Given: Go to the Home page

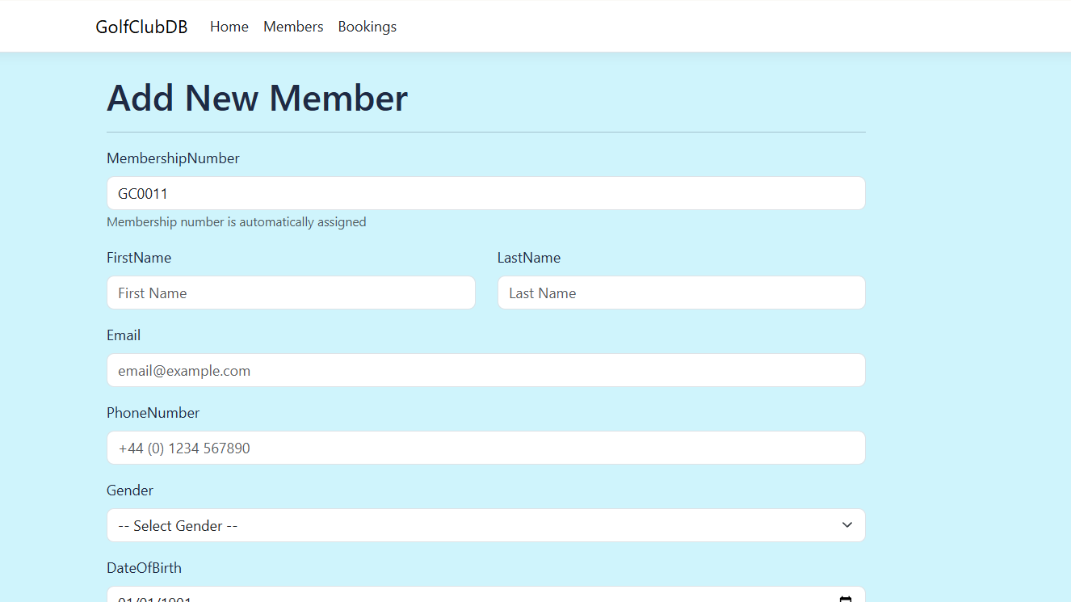Looking at the screenshot, I should 229,27.
